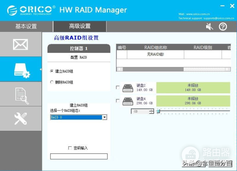Viewport: 237px width, 171px height.
Task: Click the GB capacity stepper arrows
Action: [151, 112]
